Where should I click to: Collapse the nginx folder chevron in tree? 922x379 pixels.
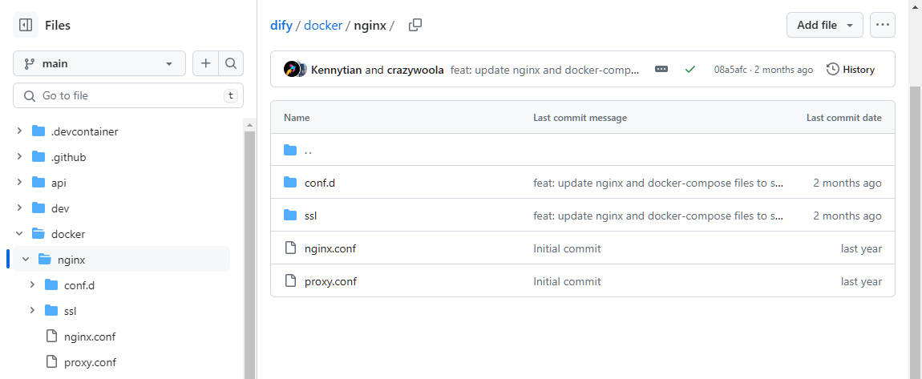(x=26, y=259)
